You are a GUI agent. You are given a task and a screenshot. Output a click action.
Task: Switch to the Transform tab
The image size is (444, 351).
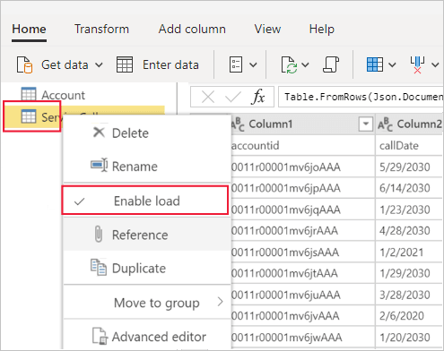(101, 30)
